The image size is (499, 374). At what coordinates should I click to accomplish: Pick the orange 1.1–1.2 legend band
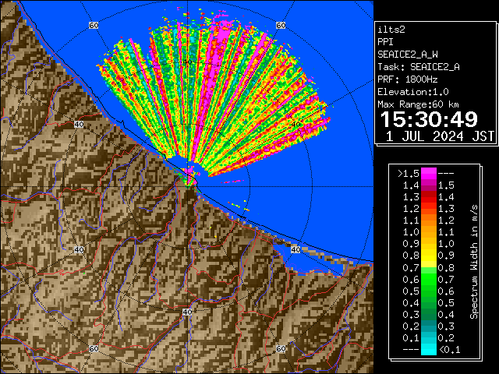(x=429, y=221)
